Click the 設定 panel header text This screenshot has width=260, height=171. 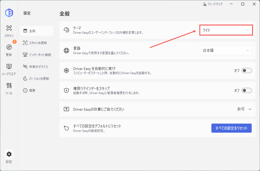[x=27, y=13]
